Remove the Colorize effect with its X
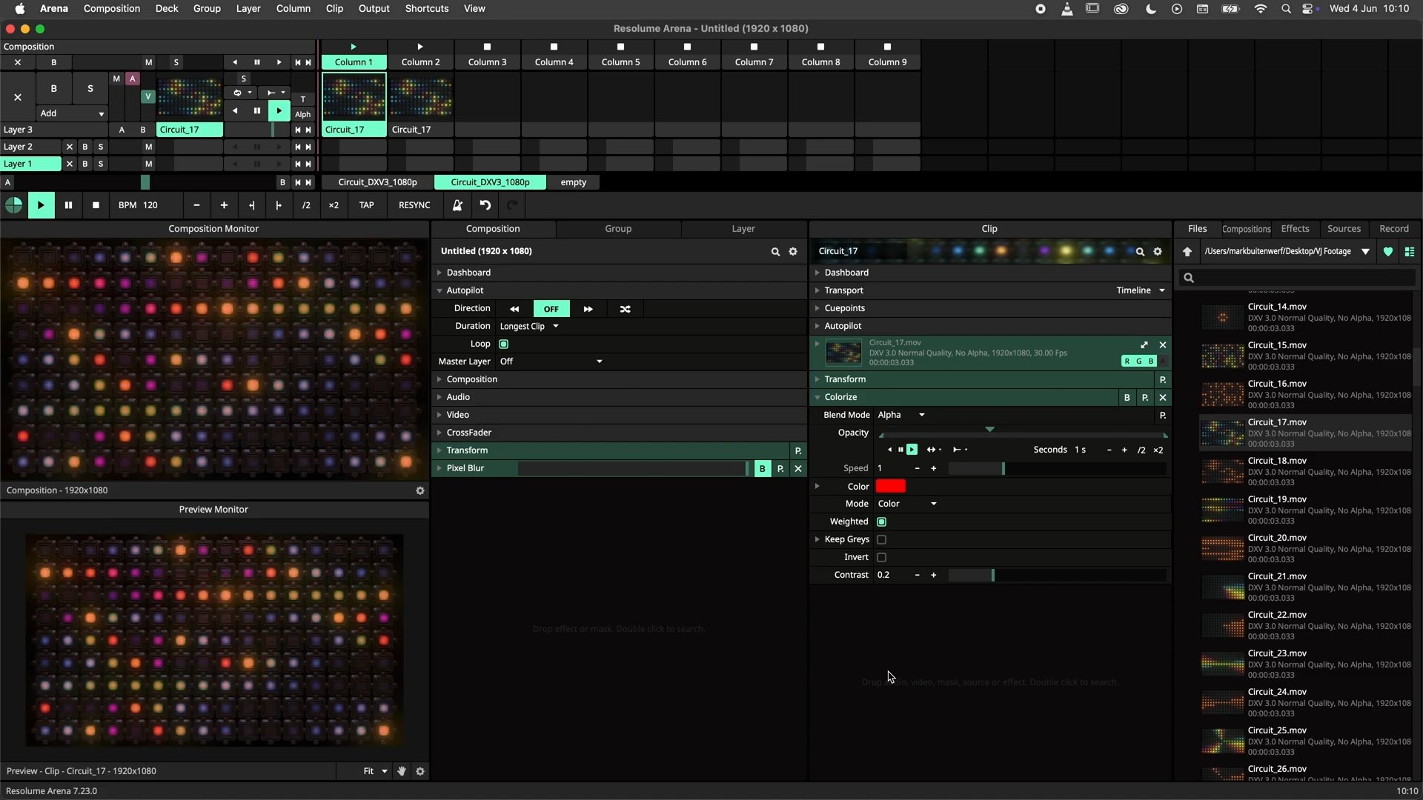Image resolution: width=1423 pixels, height=800 pixels. tap(1163, 398)
